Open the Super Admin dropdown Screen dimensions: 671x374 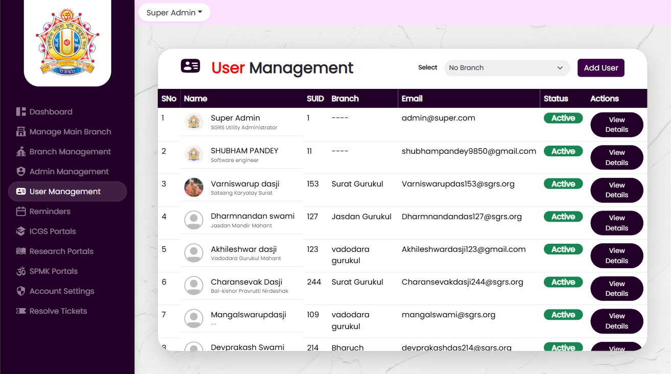tap(174, 13)
